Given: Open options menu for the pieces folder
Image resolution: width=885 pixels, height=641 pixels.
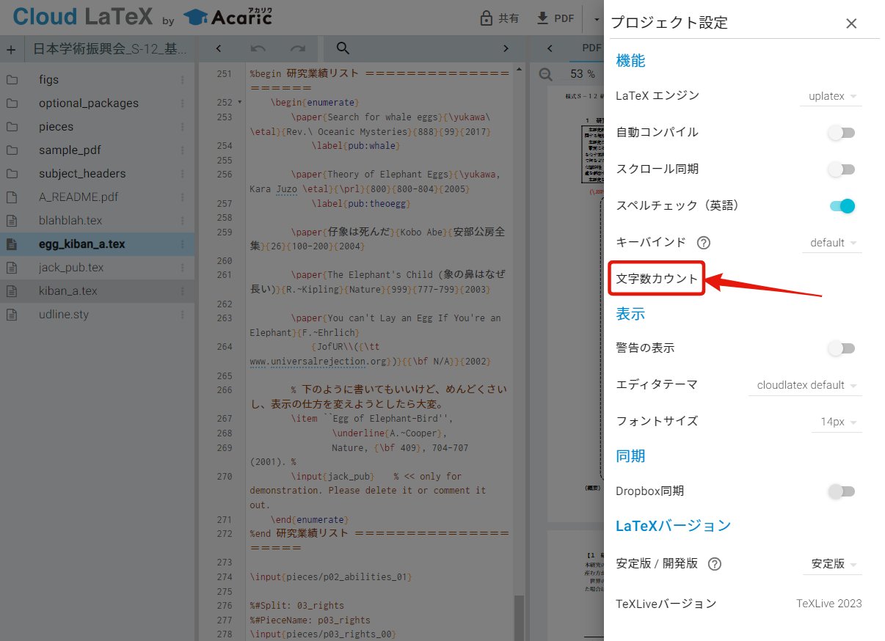Looking at the screenshot, I should point(183,127).
